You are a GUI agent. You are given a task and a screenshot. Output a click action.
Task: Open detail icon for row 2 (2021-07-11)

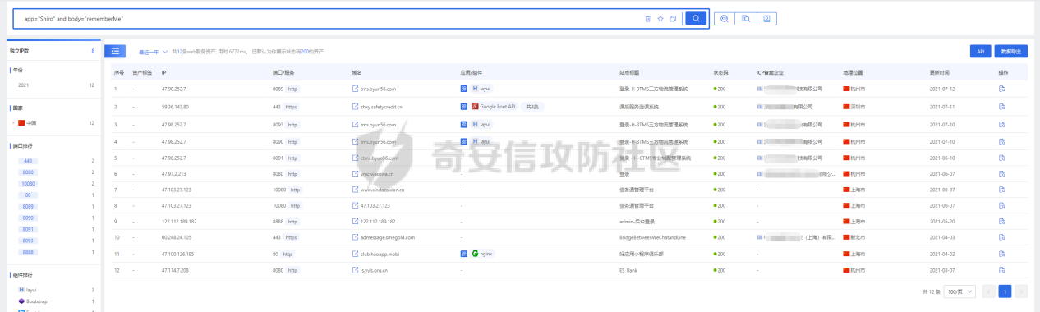tap(1001, 106)
